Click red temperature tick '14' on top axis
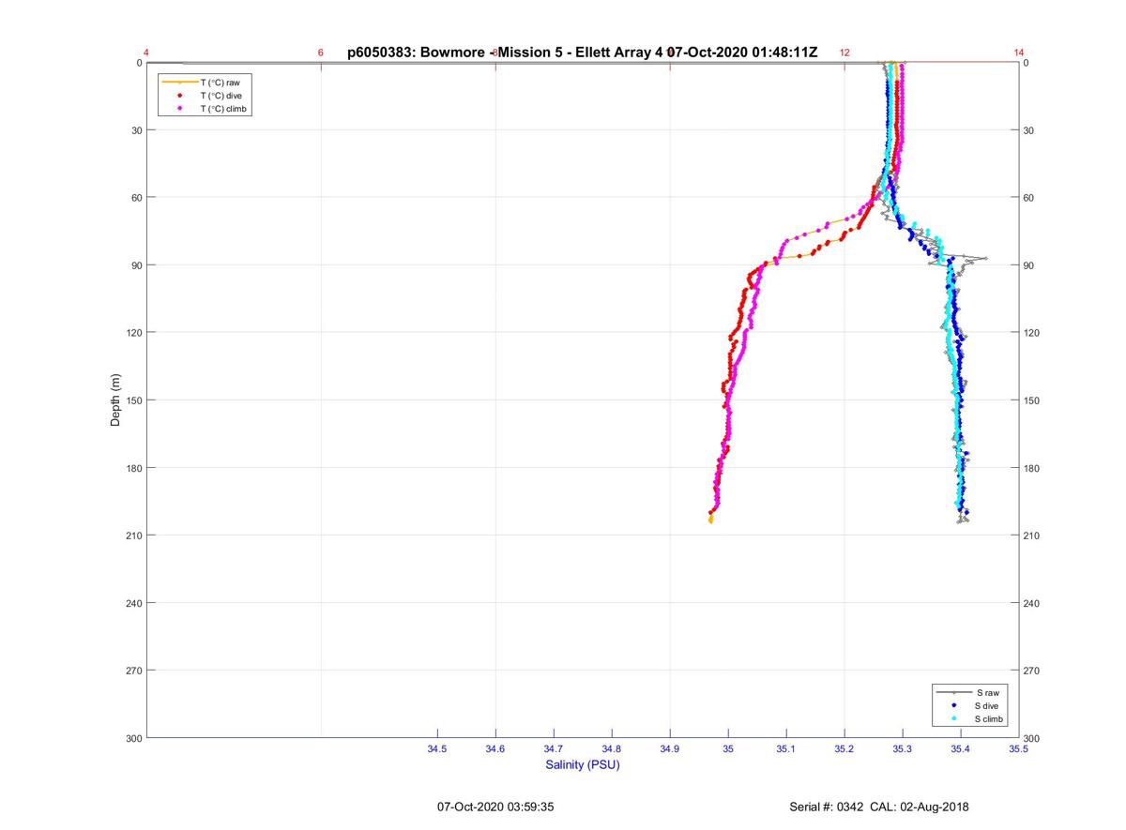The height and width of the screenshot is (830, 1126). 1019,53
